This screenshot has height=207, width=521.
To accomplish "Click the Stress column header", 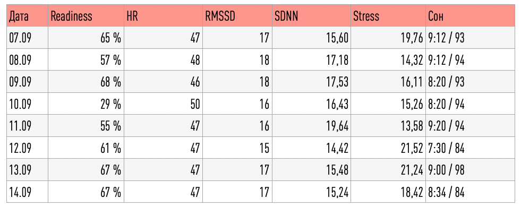I will point(388,15).
